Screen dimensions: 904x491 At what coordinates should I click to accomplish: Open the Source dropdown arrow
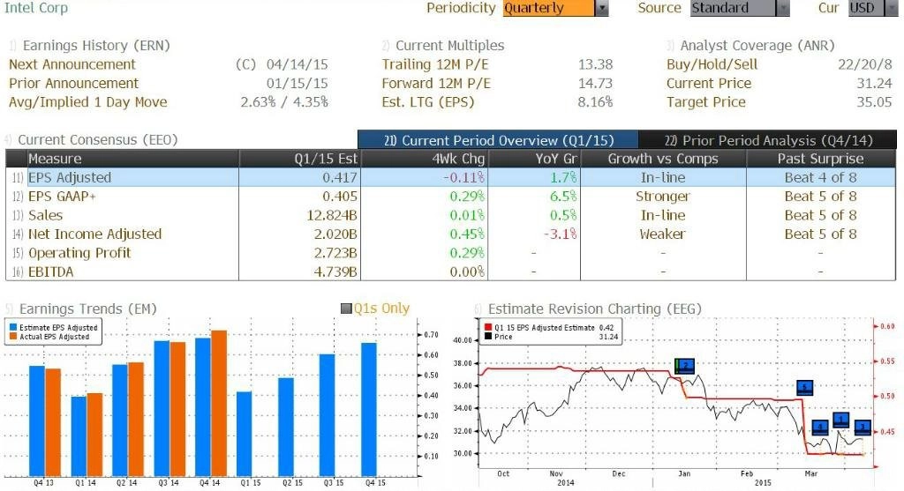782,8
